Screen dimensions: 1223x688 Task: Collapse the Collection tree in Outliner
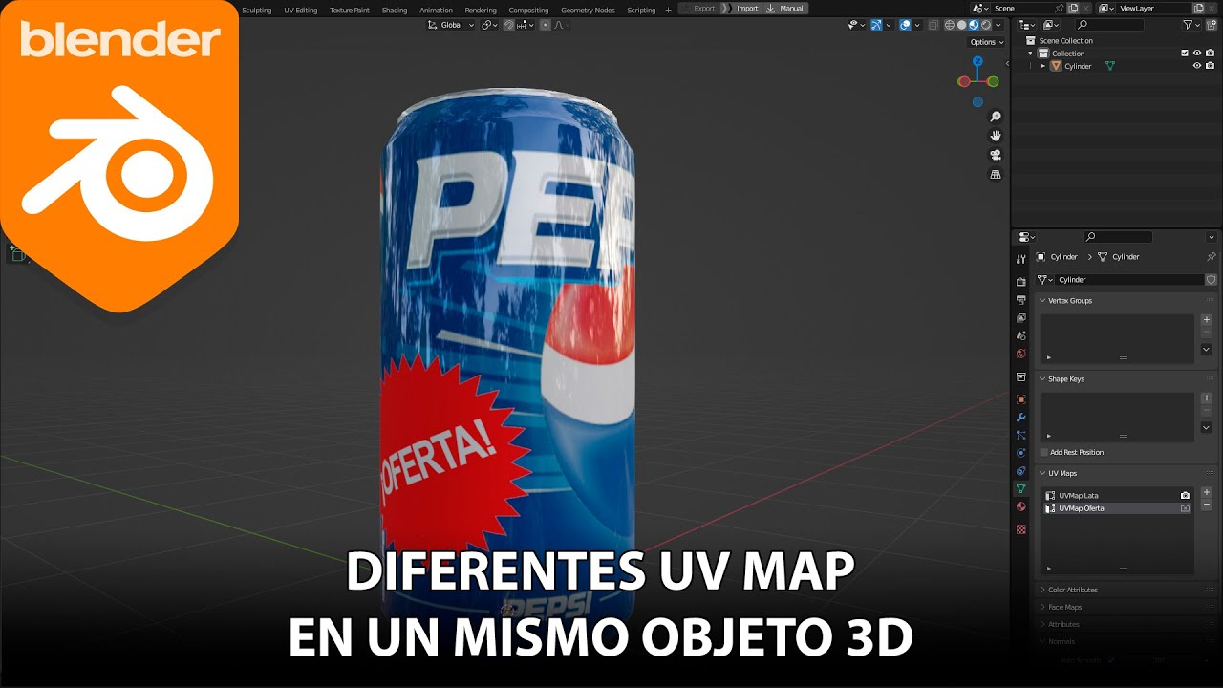coord(1031,54)
